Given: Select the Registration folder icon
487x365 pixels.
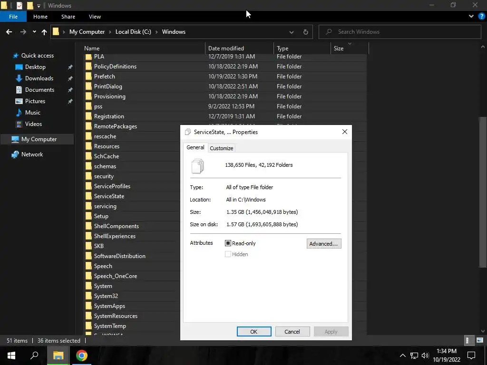Looking at the screenshot, I should pos(88,116).
